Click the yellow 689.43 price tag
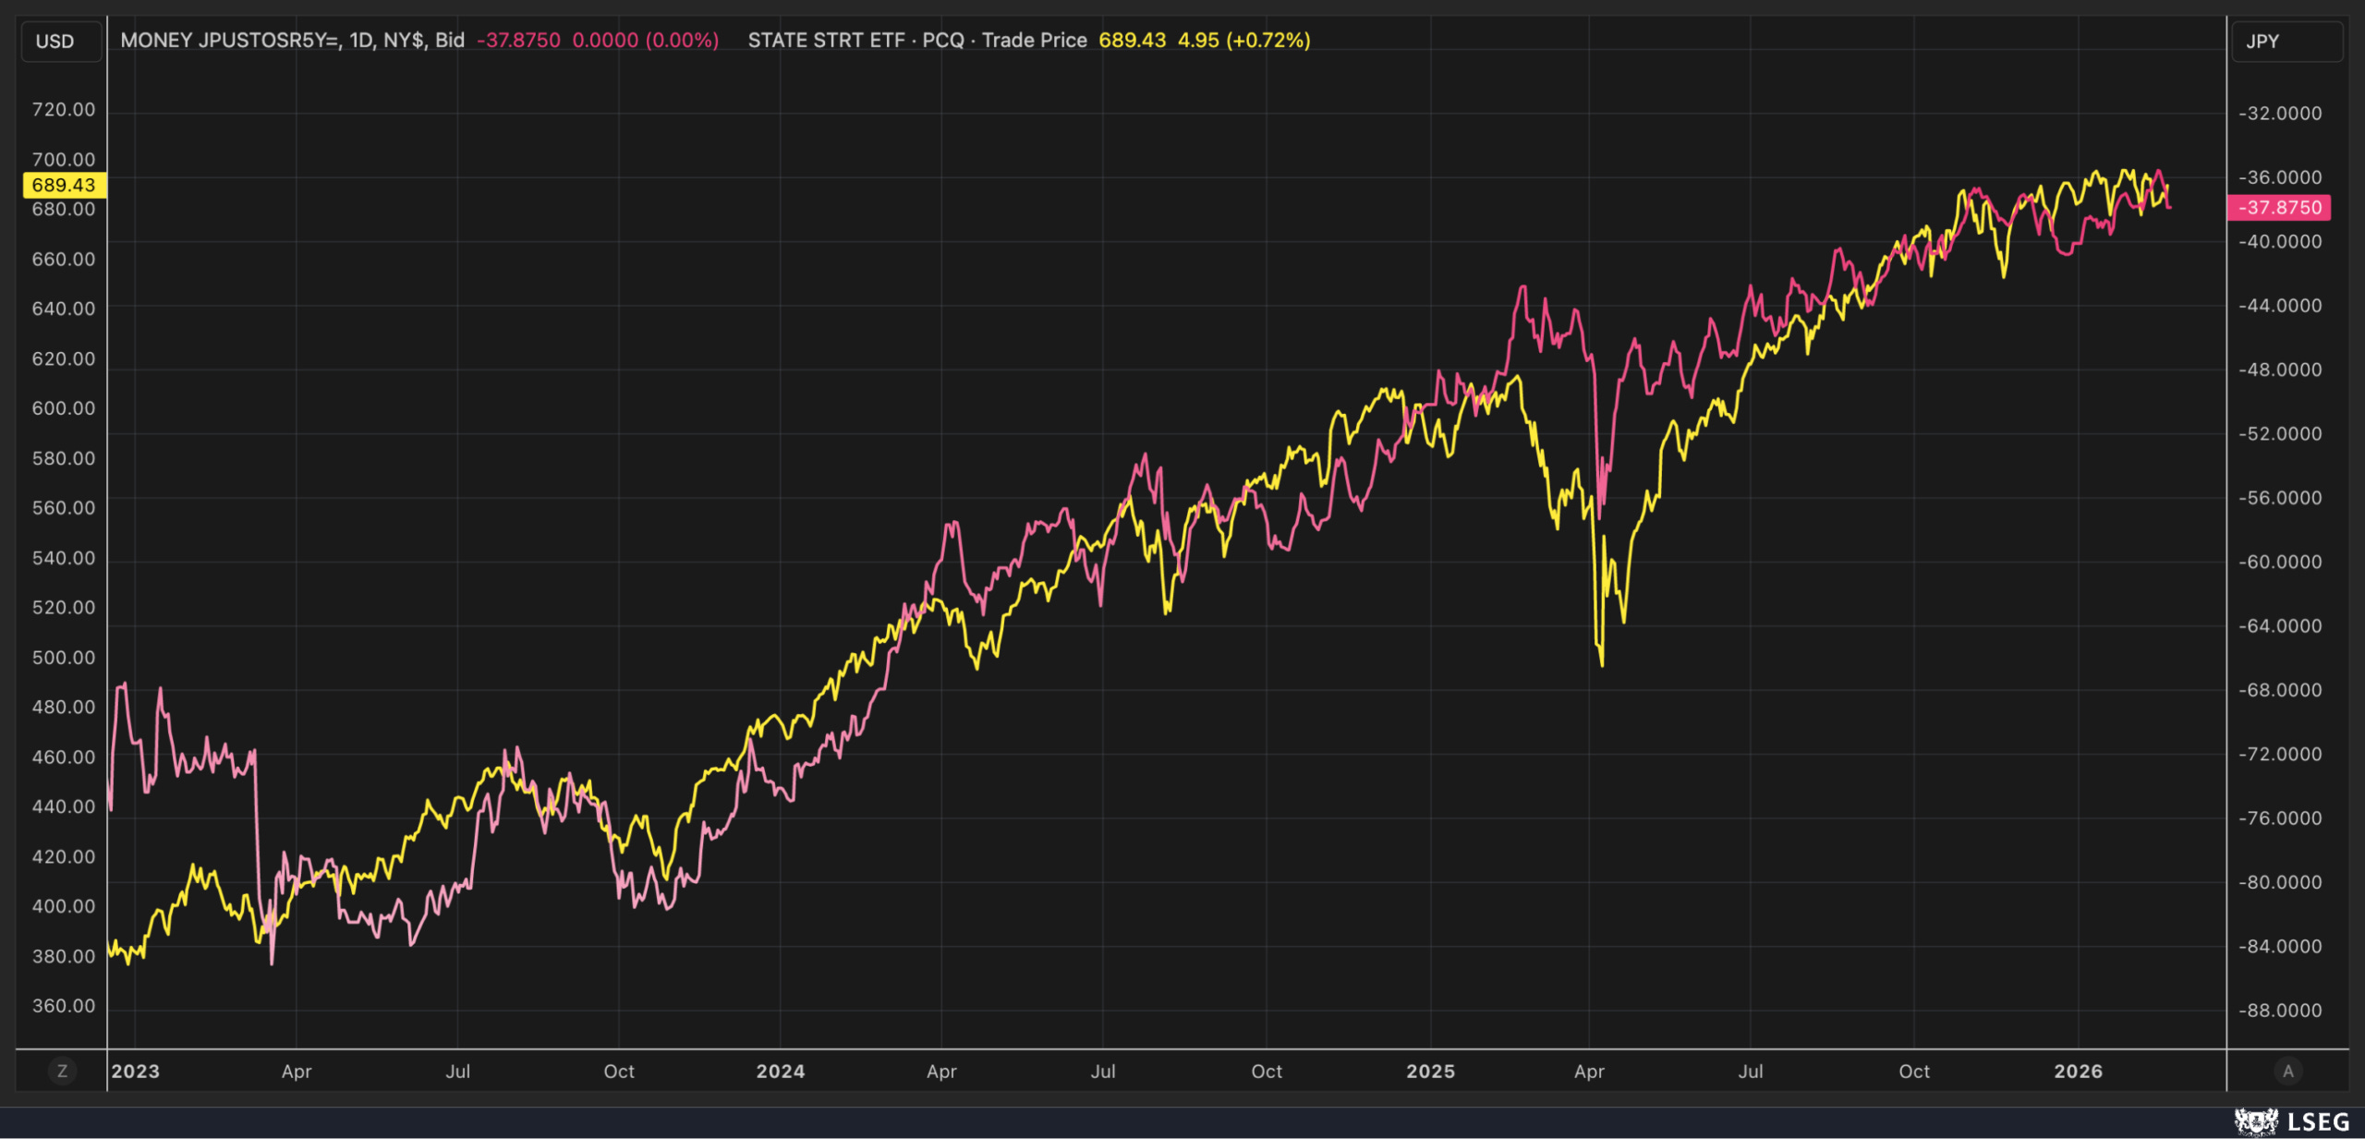2365x1139 pixels. 64,185
